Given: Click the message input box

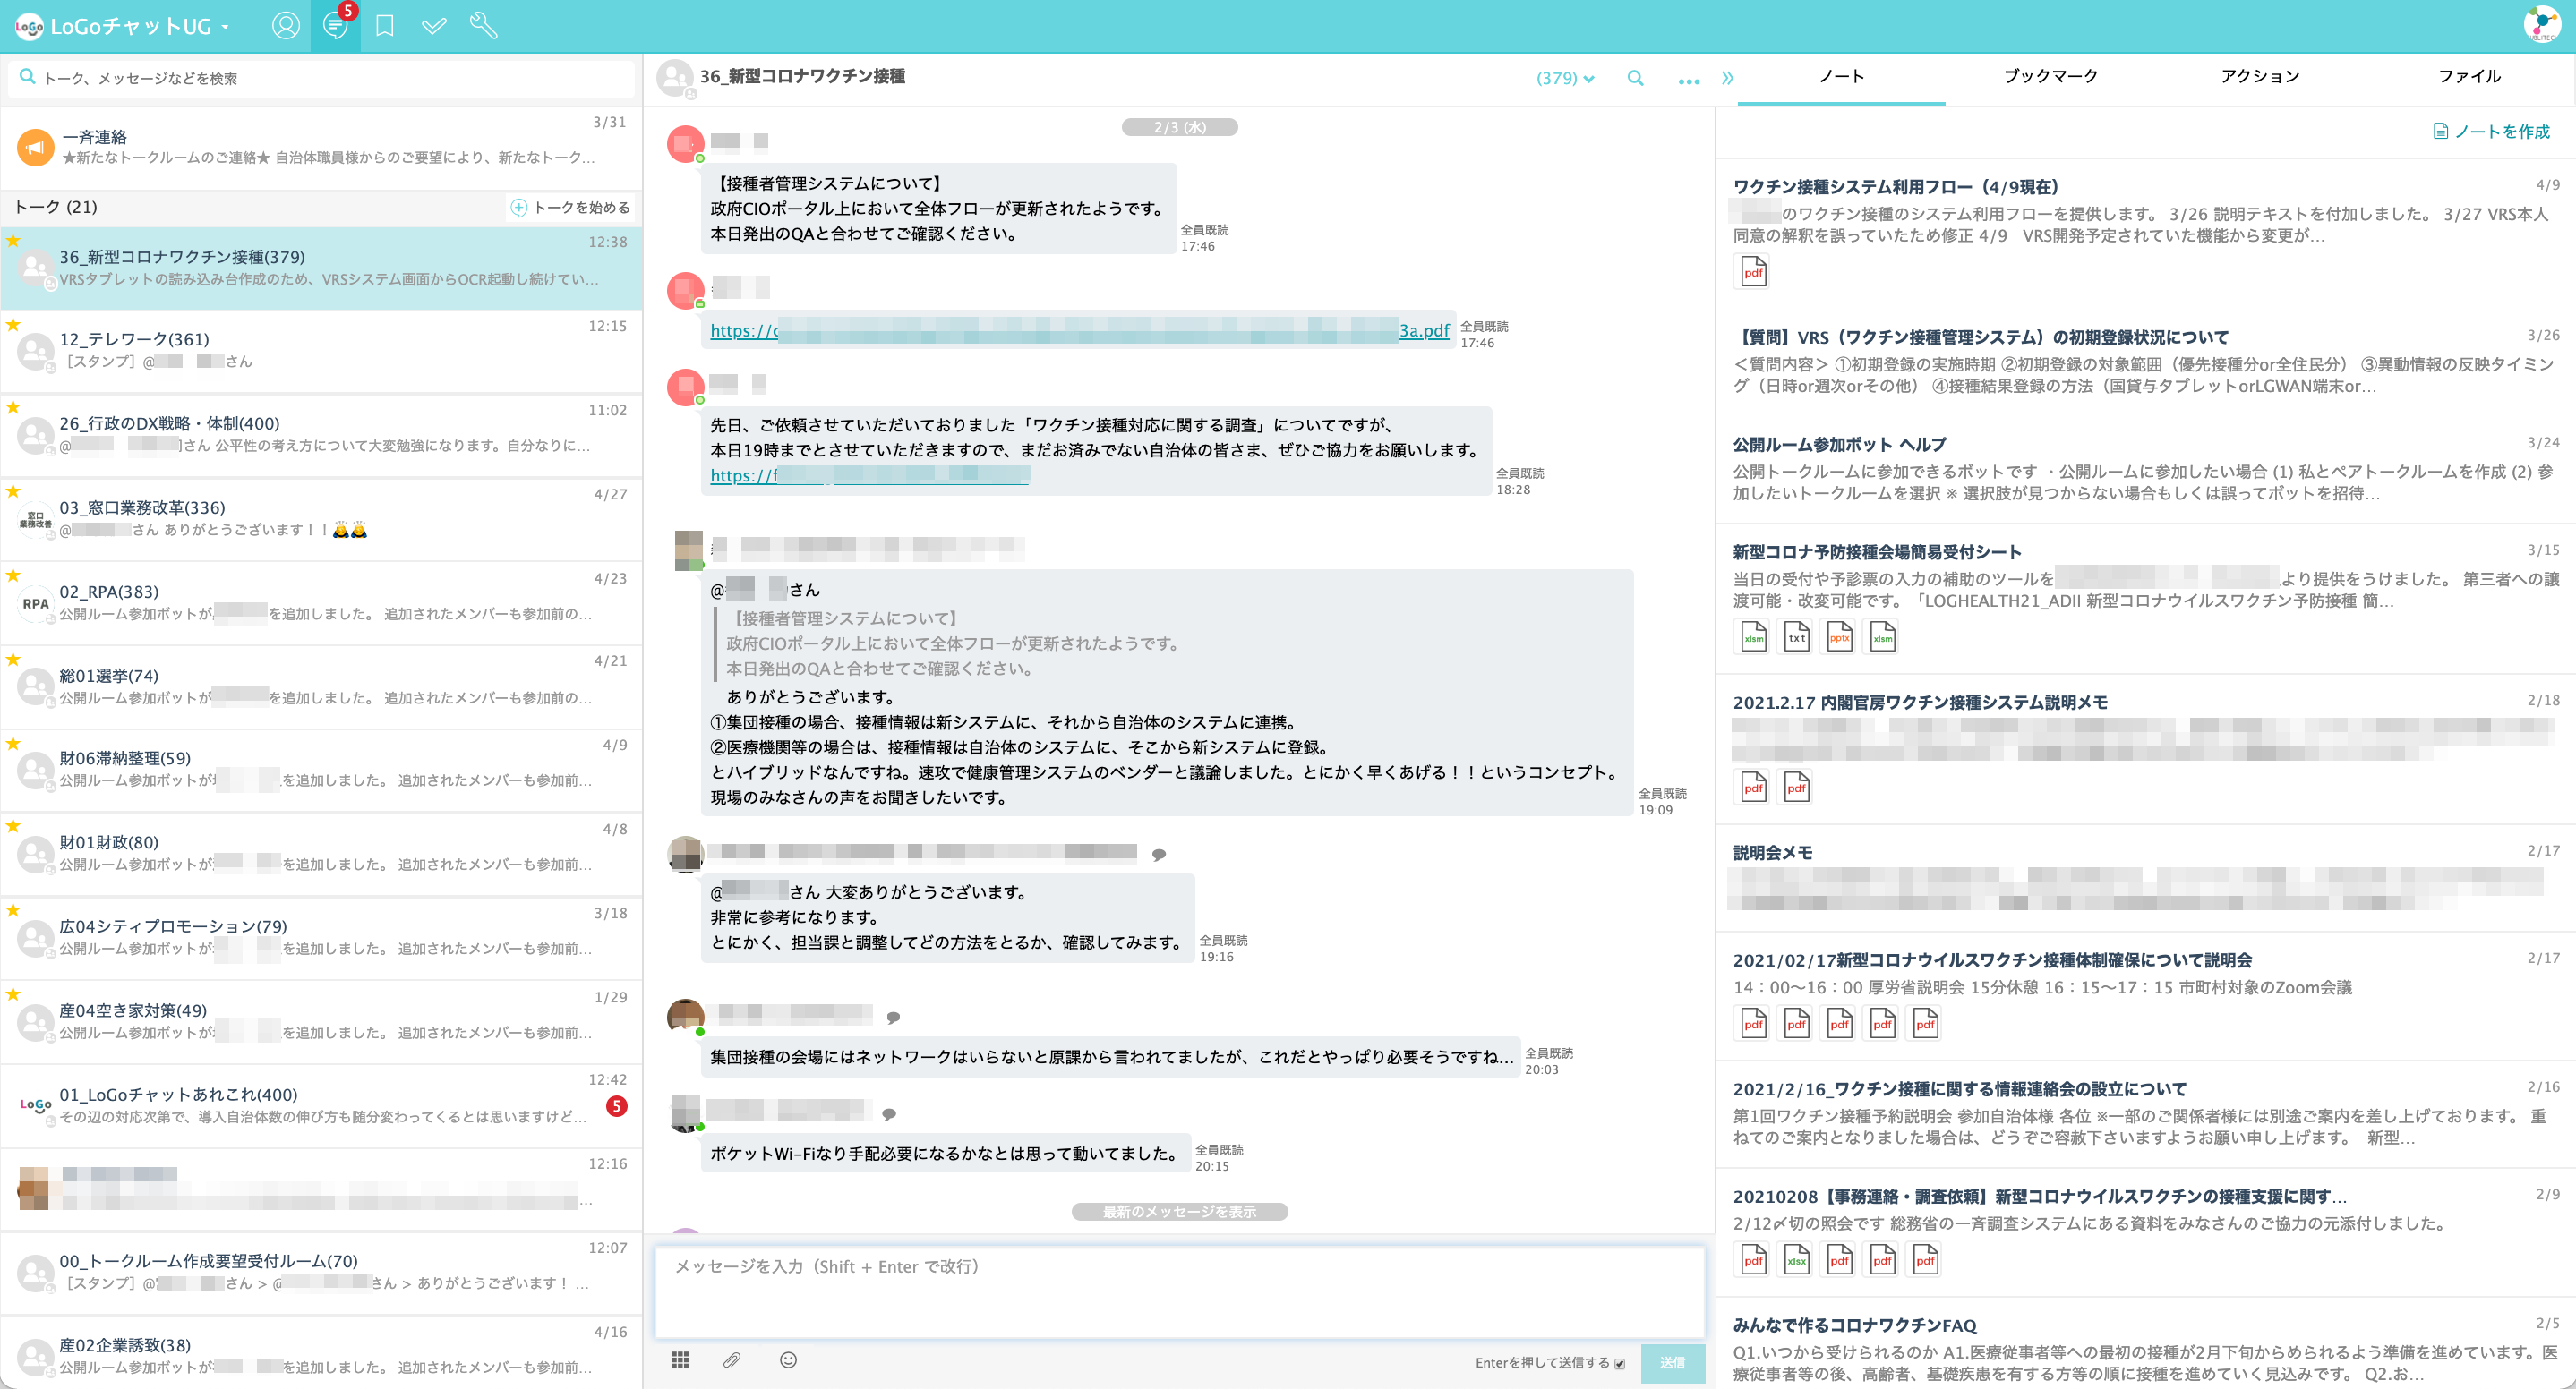Looking at the screenshot, I should click(1179, 1291).
